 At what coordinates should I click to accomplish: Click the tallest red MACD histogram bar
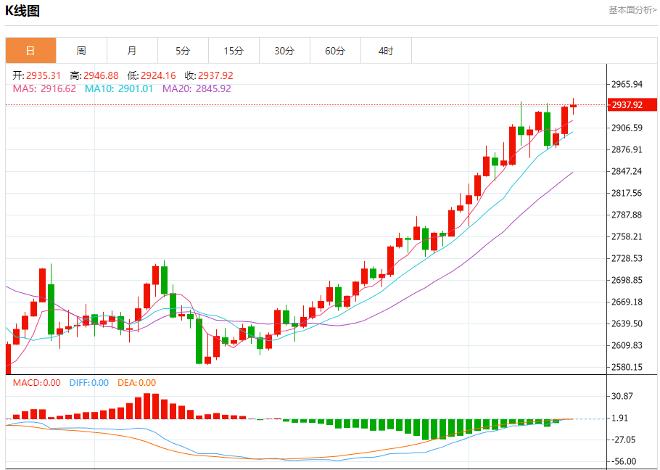pyautogui.click(x=147, y=406)
